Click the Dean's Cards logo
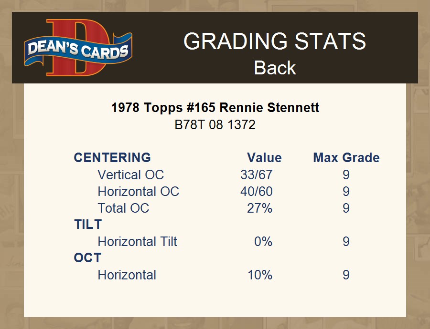Screen dimensions: 430x329 pyautogui.click(x=78, y=48)
